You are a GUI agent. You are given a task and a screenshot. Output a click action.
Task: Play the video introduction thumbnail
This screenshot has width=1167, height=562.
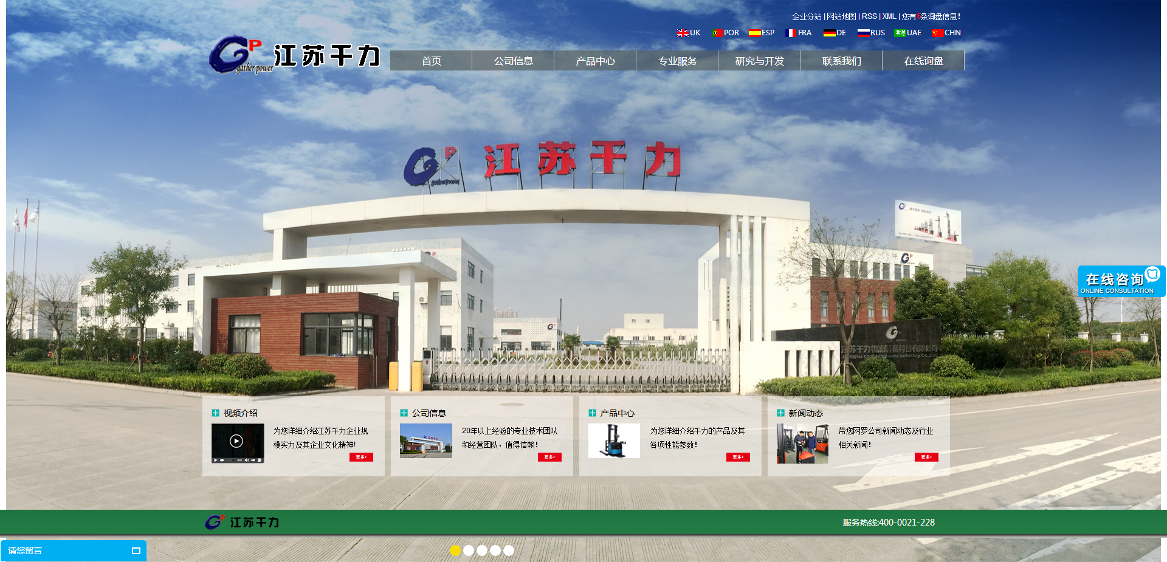[x=237, y=442]
